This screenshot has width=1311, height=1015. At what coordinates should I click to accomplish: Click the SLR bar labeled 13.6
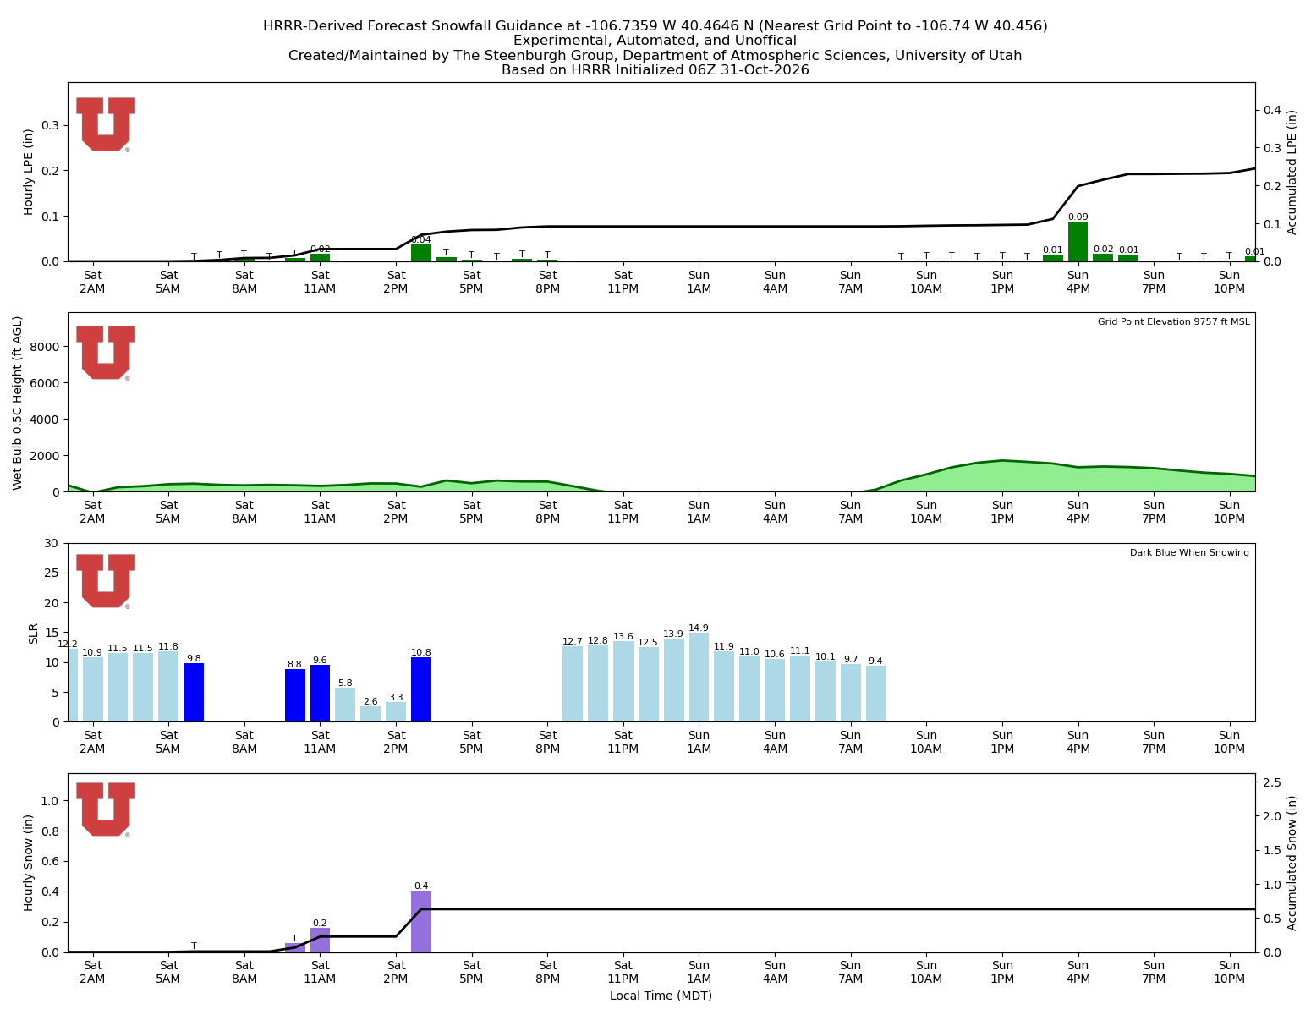(x=623, y=681)
